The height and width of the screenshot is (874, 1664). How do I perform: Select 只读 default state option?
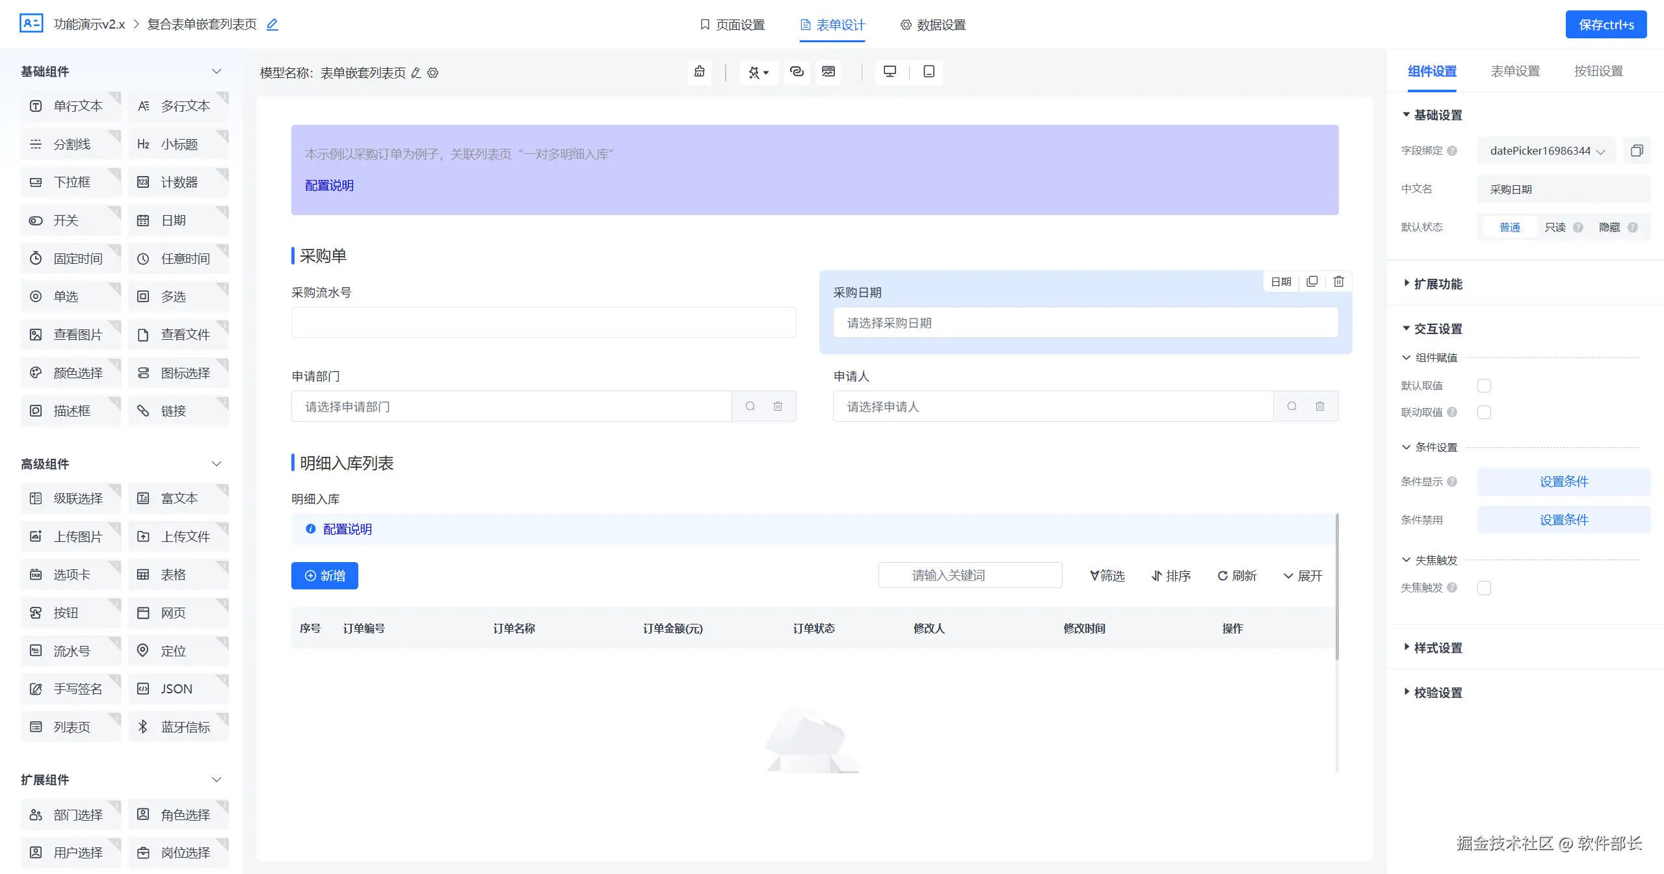pyautogui.click(x=1555, y=227)
